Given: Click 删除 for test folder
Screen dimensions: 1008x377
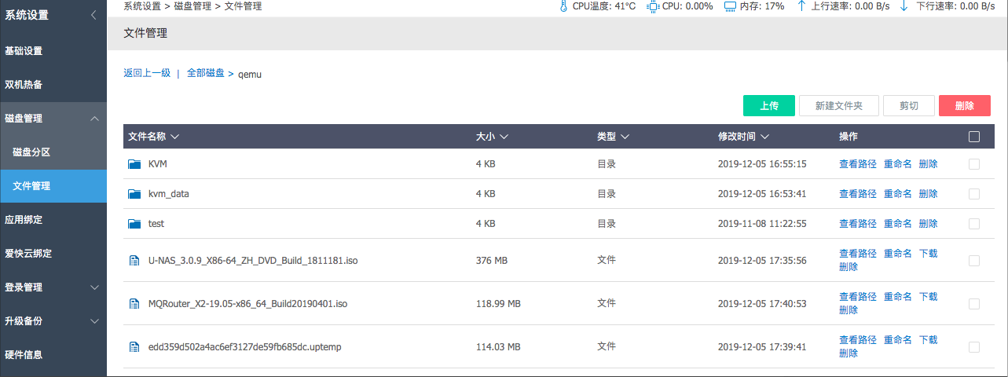Looking at the screenshot, I should 929,224.
